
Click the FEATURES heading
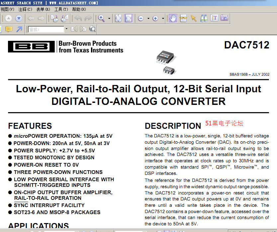(x=30, y=126)
